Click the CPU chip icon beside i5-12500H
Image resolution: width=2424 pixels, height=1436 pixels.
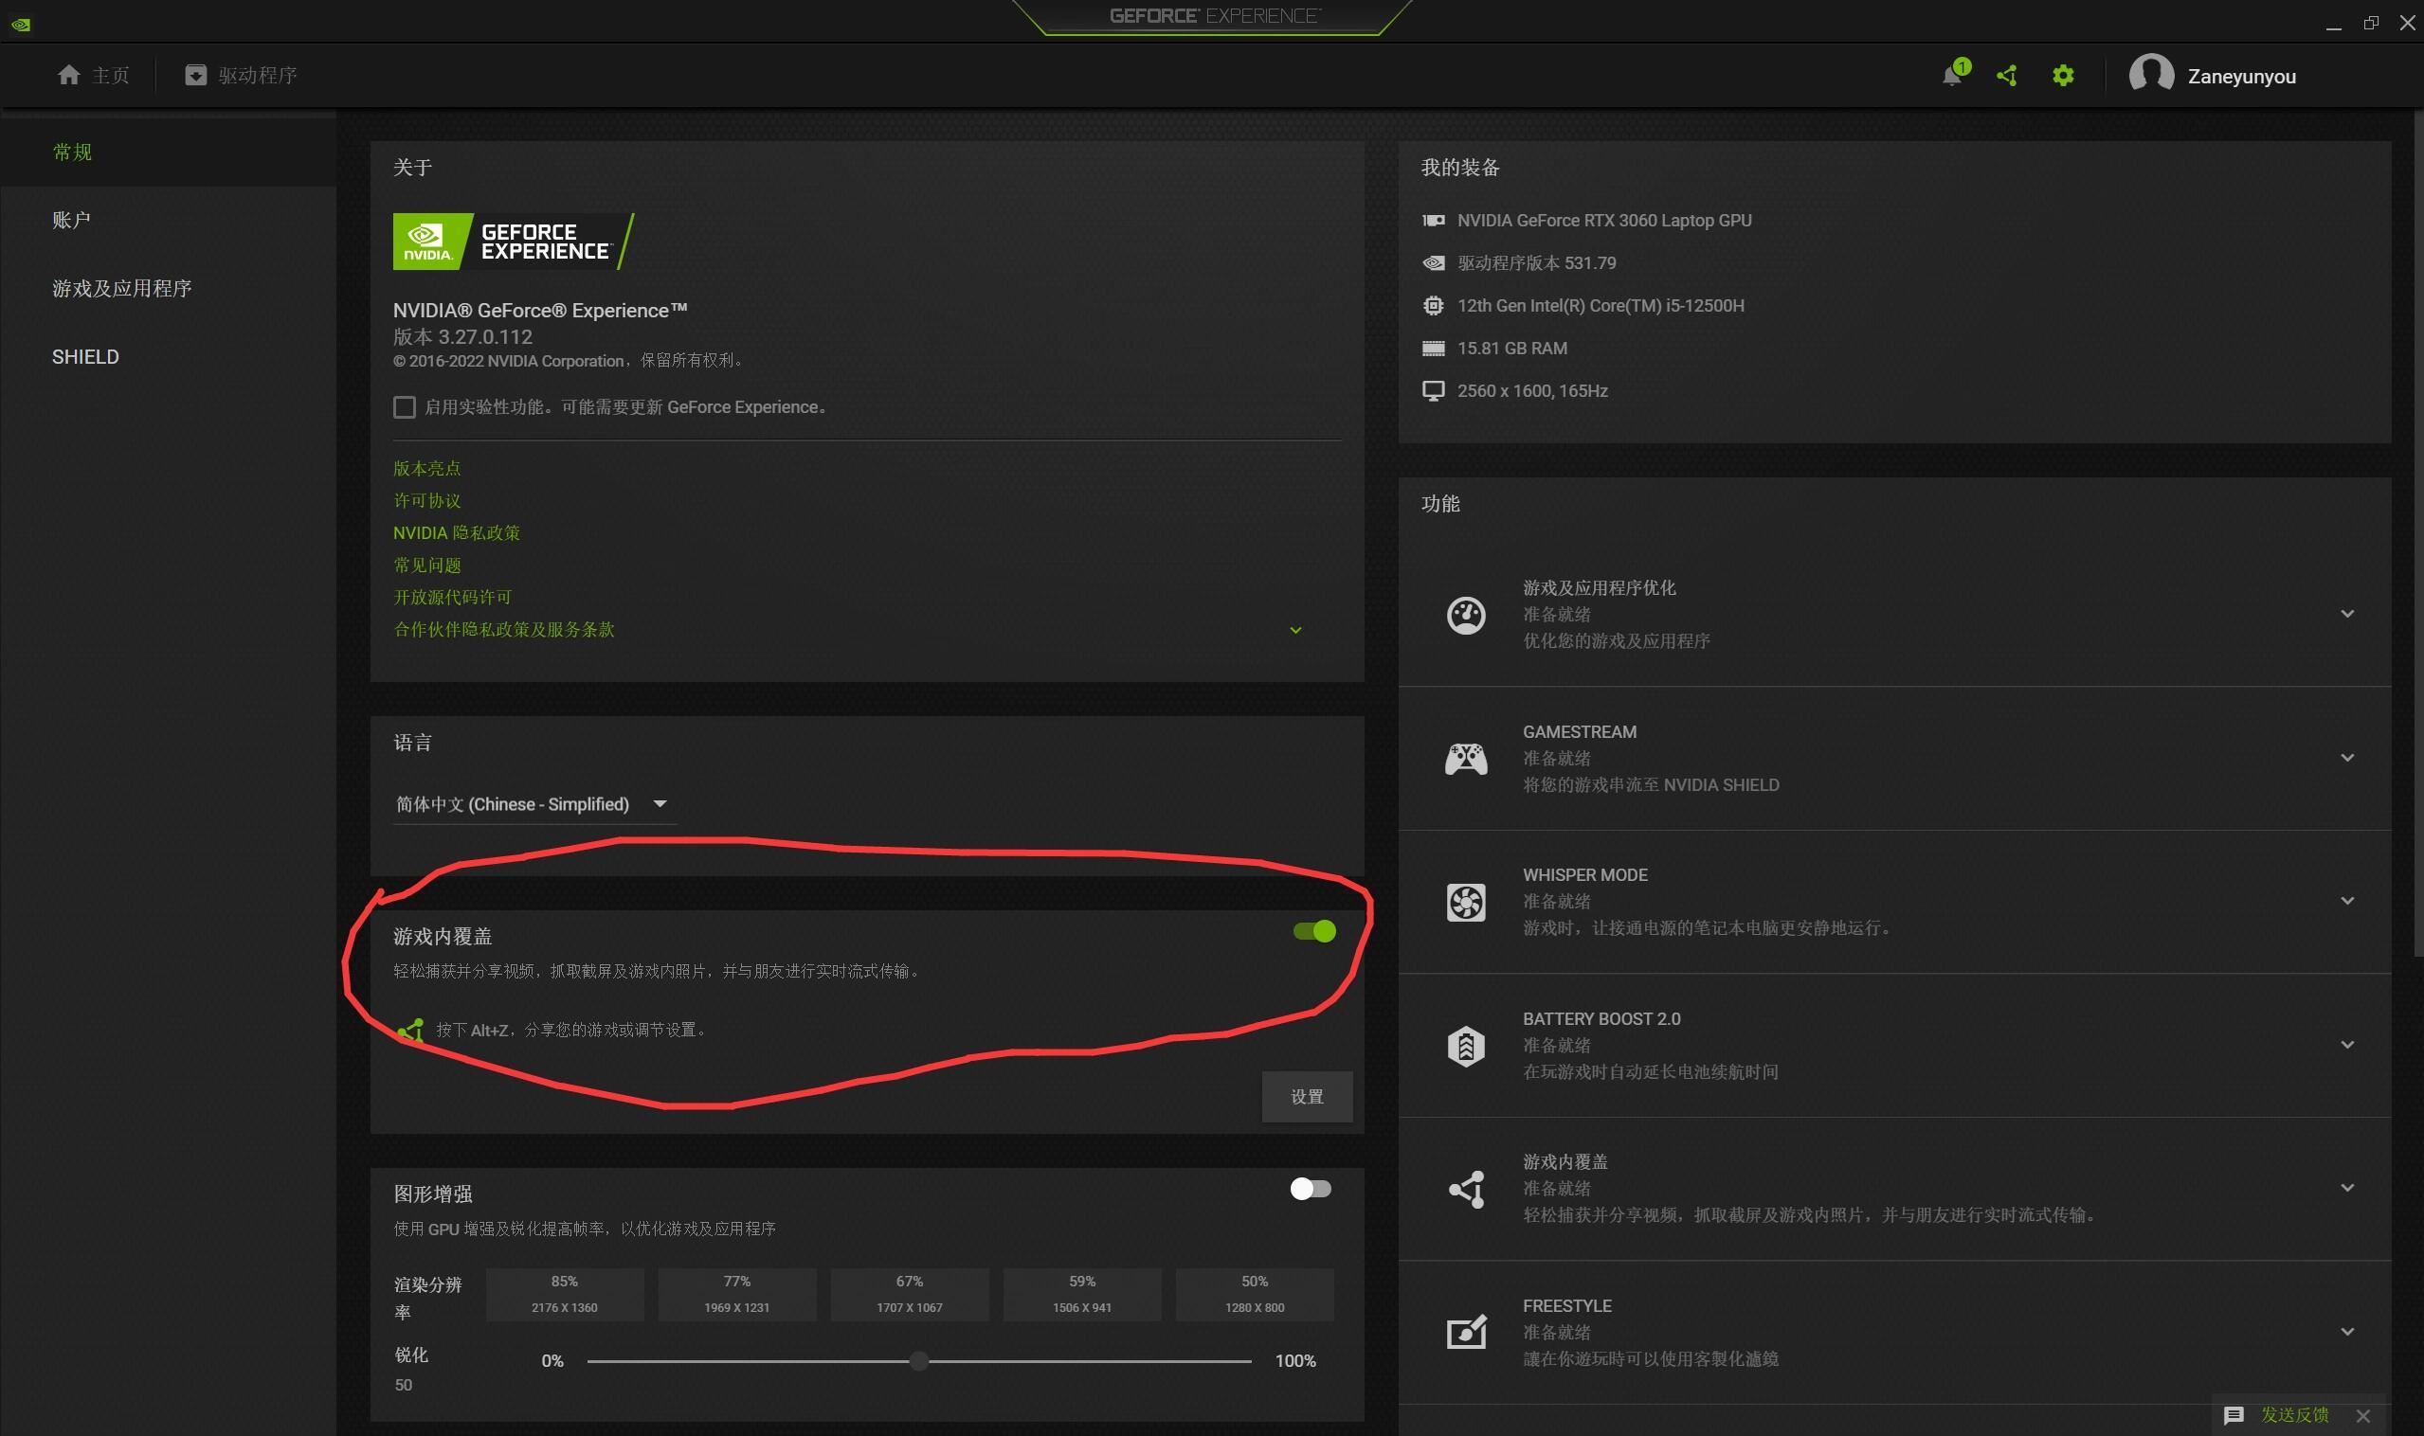click(x=1433, y=306)
